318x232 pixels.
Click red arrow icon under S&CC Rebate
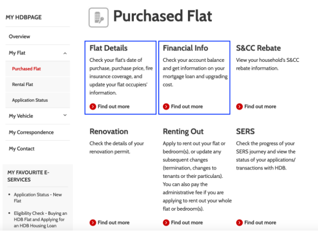click(239, 107)
